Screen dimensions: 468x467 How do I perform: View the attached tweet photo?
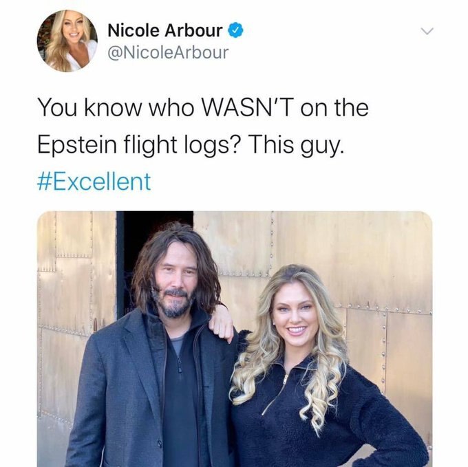click(235, 339)
